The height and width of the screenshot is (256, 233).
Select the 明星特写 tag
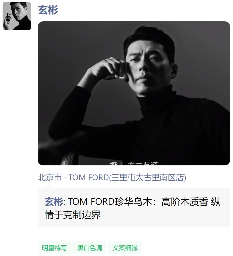click(54, 248)
